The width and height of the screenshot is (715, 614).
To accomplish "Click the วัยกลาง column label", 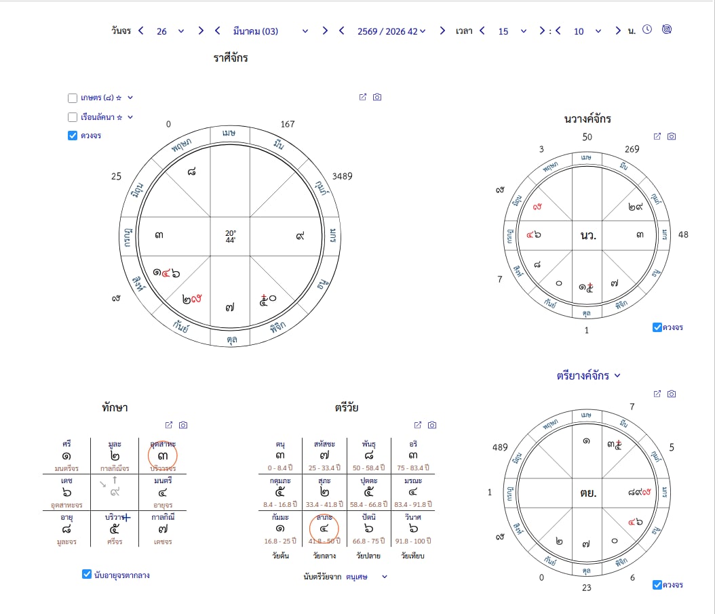I will pyautogui.click(x=324, y=556).
